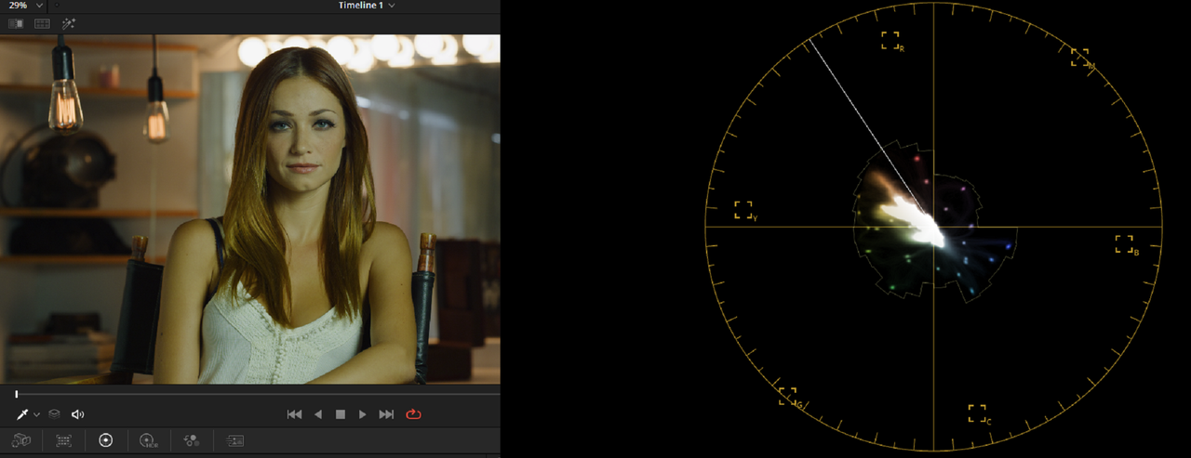
Task: Stop playback
Action: coord(341,414)
